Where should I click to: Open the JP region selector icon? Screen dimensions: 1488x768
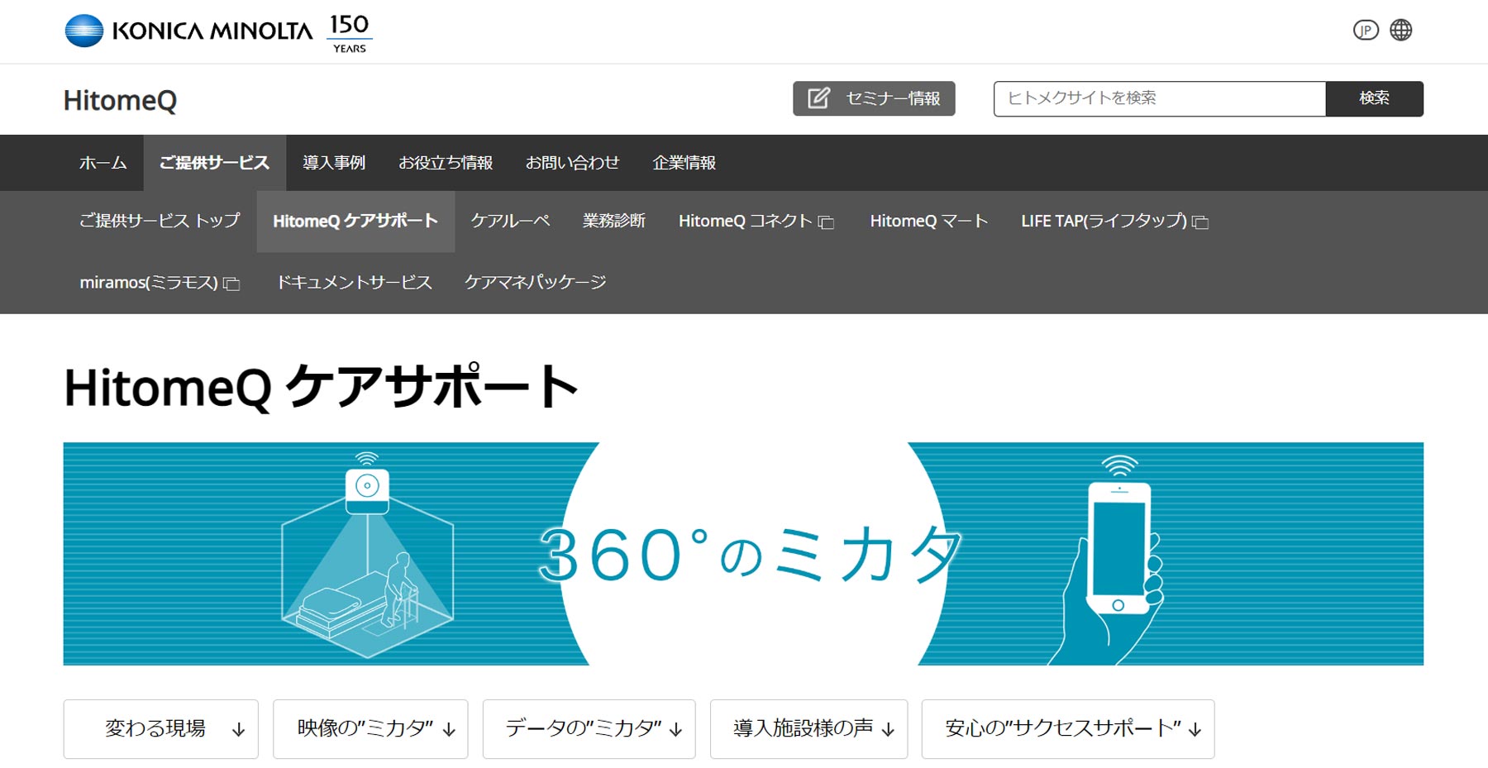[1366, 31]
